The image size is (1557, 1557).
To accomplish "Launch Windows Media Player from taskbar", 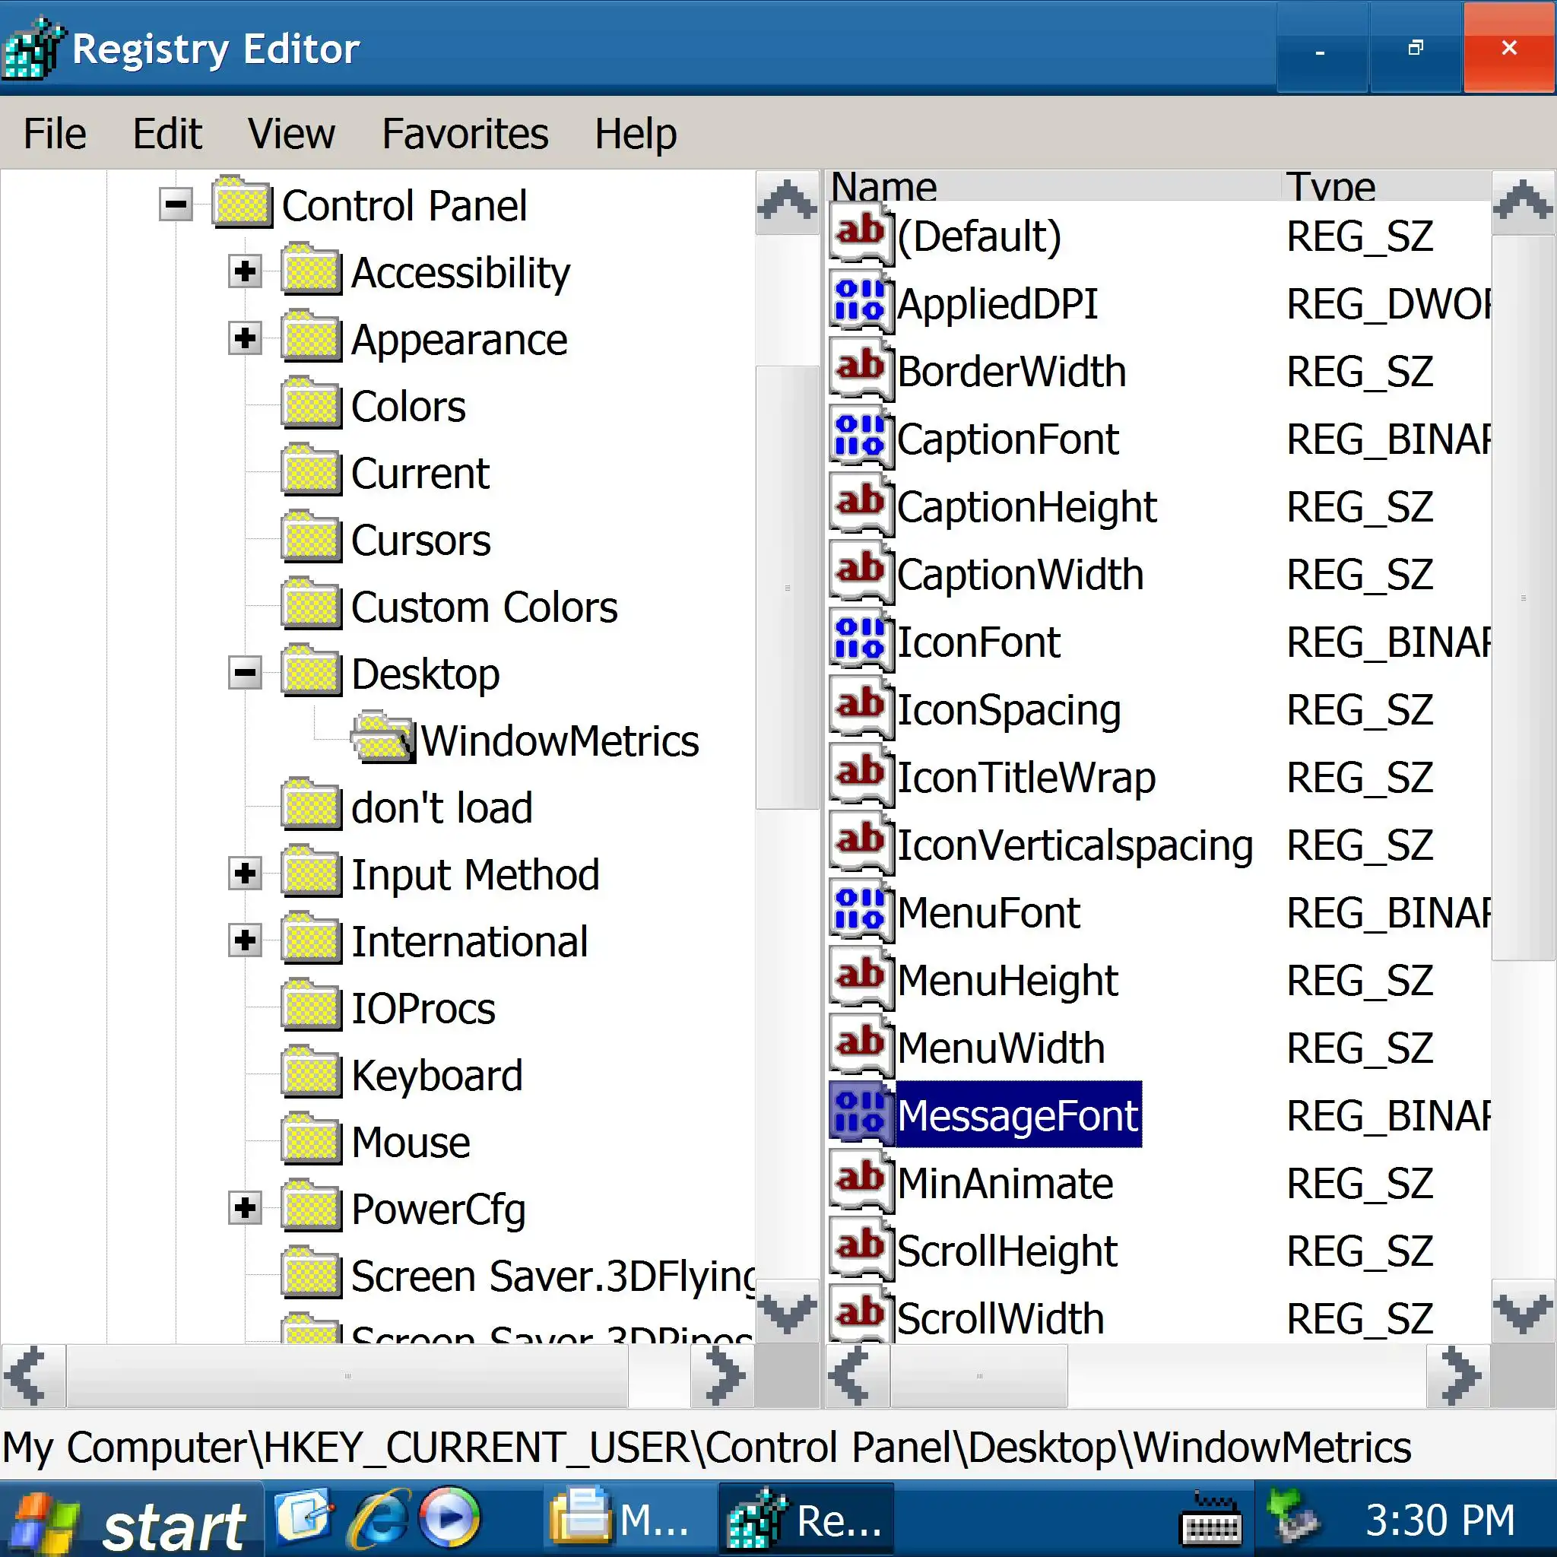I will 449,1520.
